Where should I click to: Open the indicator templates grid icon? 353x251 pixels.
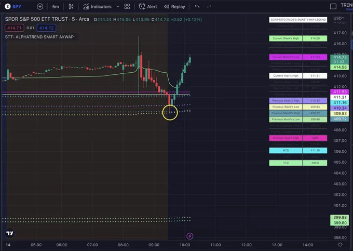coord(127,7)
